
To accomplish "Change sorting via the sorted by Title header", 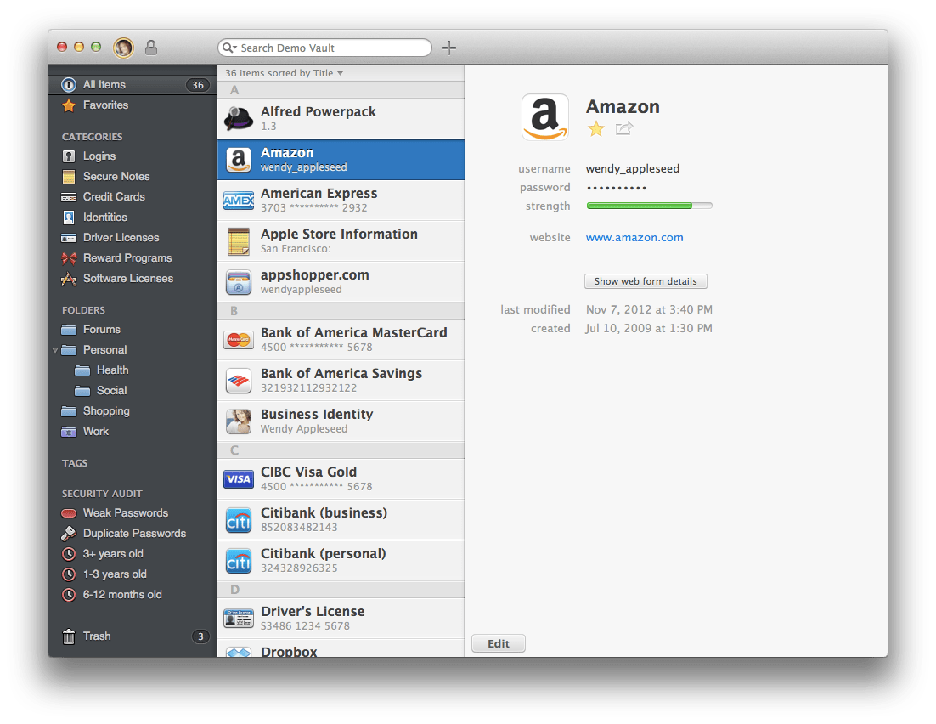I will pos(283,73).
